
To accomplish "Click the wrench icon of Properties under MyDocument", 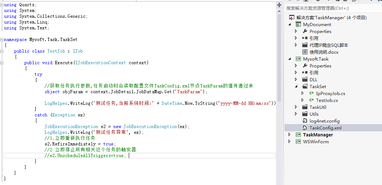I will [x=305, y=31].
